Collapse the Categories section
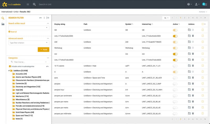 coord(48,58)
